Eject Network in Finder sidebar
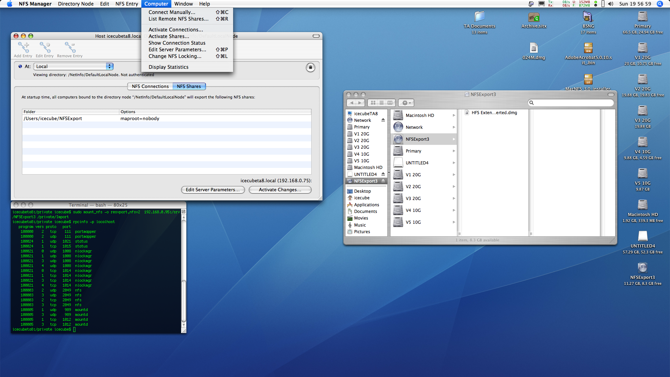This screenshot has width=670, height=377. click(x=383, y=120)
